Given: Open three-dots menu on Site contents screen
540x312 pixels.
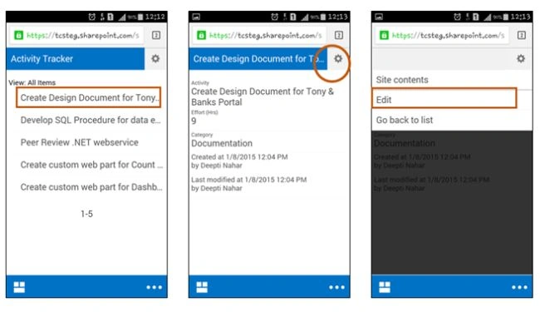Looking at the screenshot, I should tap(519, 287).
